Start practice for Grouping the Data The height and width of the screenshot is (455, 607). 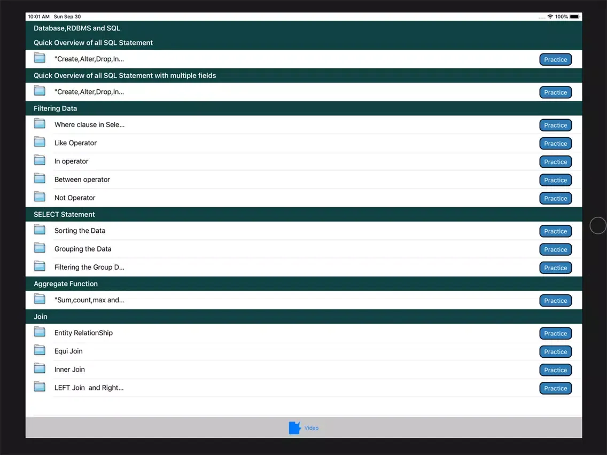click(555, 249)
